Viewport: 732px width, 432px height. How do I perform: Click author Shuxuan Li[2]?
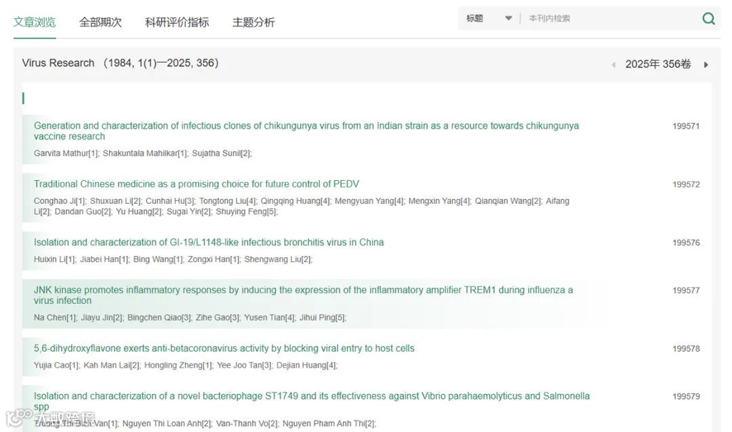pos(115,201)
